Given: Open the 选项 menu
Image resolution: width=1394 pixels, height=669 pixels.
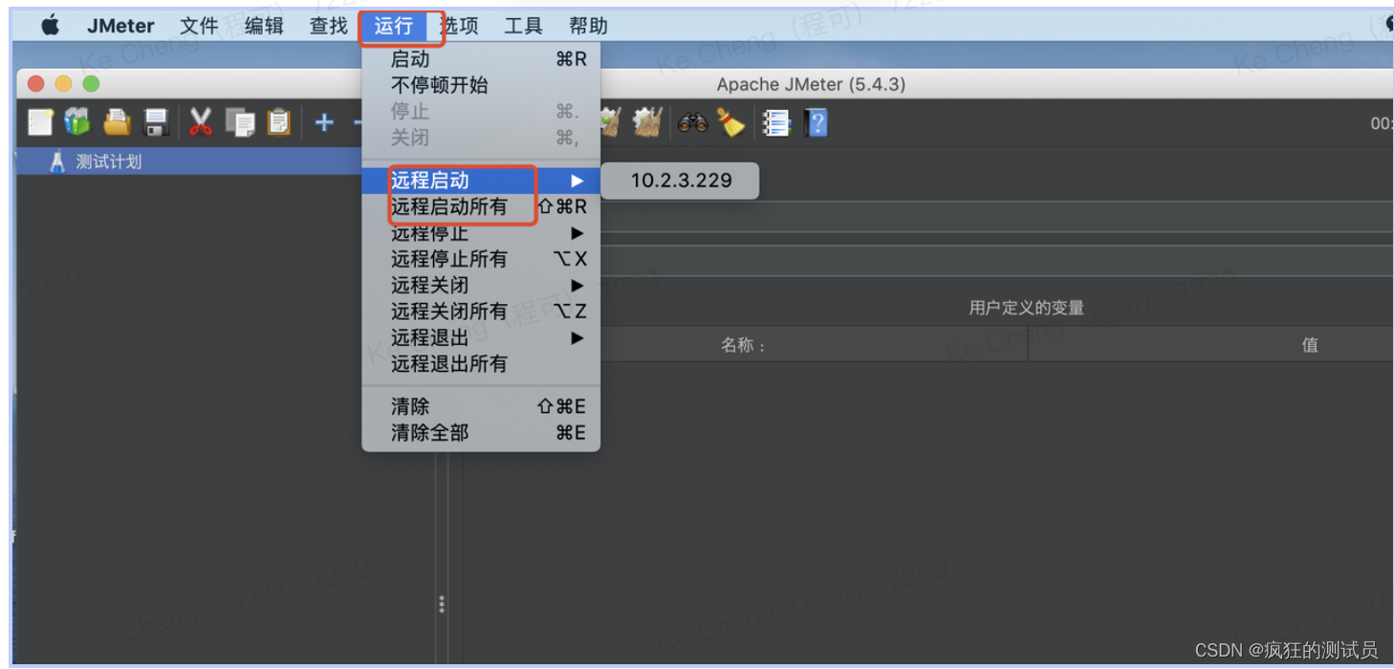Looking at the screenshot, I should (x=459, y=26).
